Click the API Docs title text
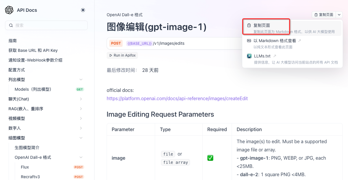Screen dimensions: 348x180 [x=27, y=10]
